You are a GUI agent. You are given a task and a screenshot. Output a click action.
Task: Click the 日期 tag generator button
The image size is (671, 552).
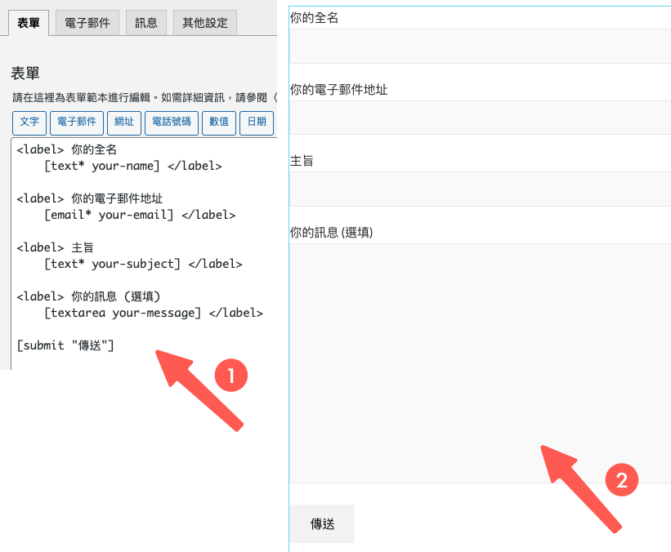257,122
